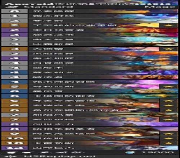Viewport: 180px width, 158px height.
Task: Select the 卡塔图防御者 card name
Action: (64, 96)
